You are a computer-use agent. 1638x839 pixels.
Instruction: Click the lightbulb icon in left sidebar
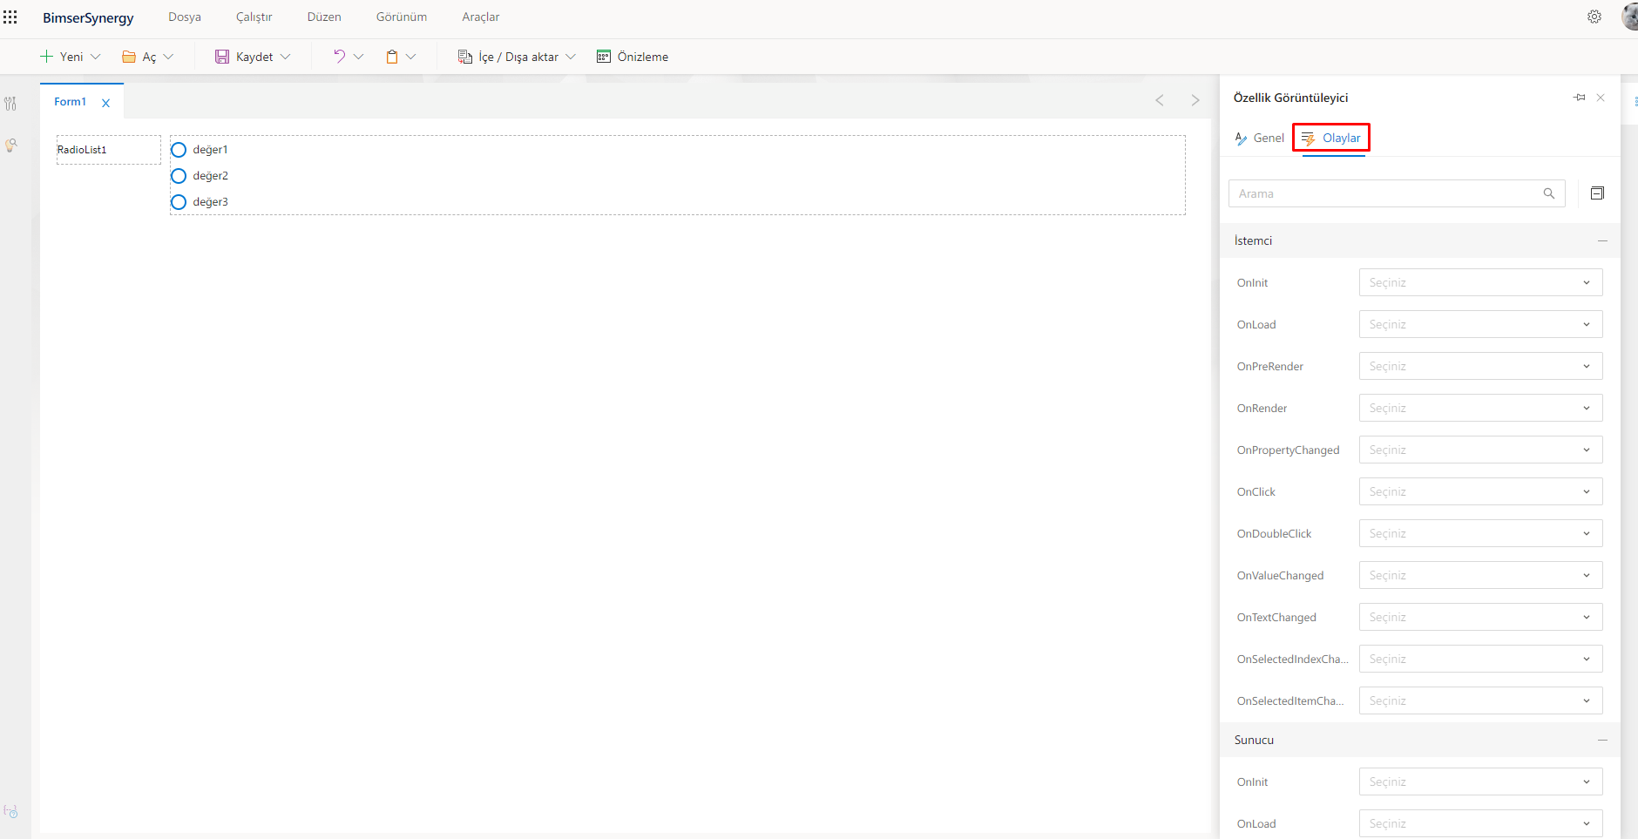coord(10,145)
